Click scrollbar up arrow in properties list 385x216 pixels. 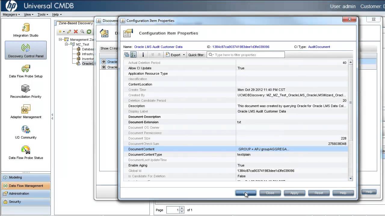(x=350, y=62)
